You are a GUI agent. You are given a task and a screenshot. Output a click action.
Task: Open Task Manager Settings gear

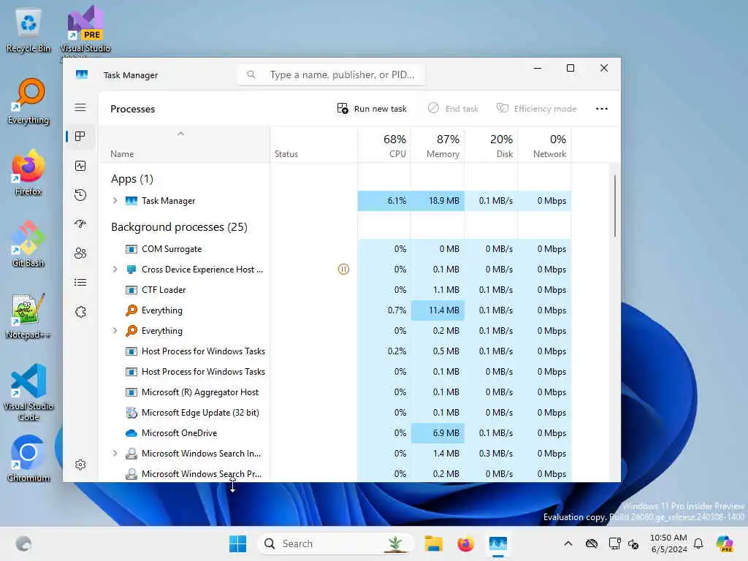point(80,465)
